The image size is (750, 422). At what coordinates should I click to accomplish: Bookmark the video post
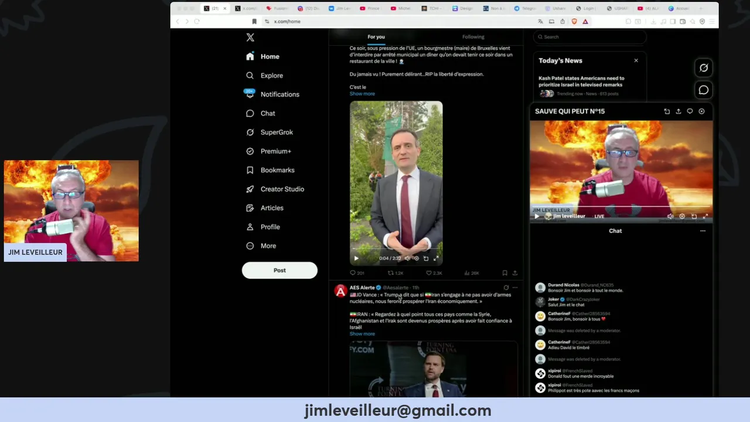(x=504, y=273)
